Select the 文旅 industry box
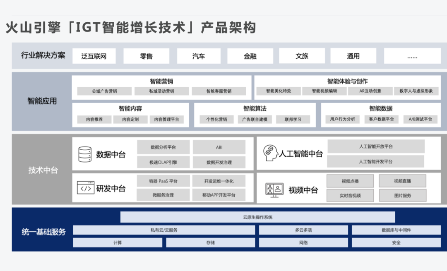 302,56
